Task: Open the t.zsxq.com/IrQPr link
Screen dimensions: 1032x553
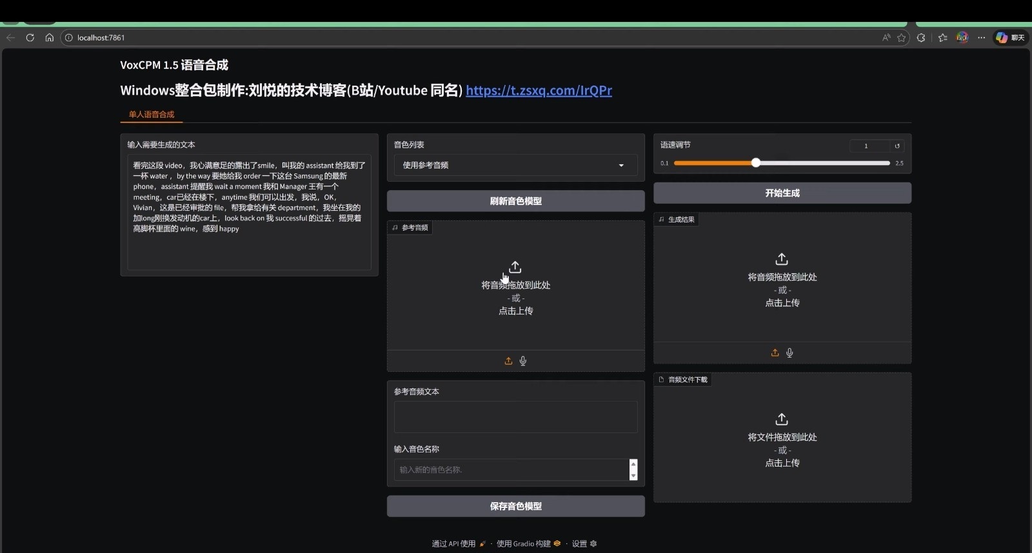Action: click(539, 90)
